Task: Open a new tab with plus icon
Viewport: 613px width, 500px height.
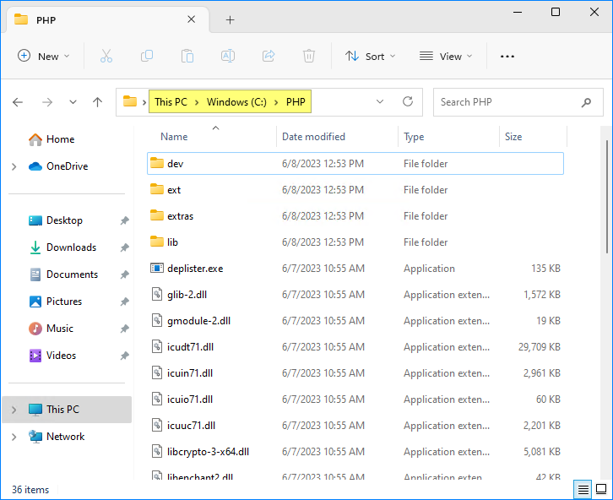Action: (x=231, y=20)
